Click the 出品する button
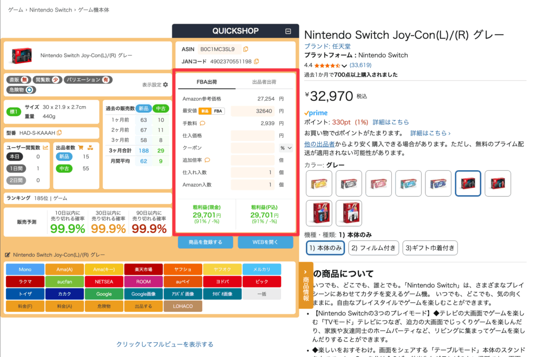 click(143, 306)
